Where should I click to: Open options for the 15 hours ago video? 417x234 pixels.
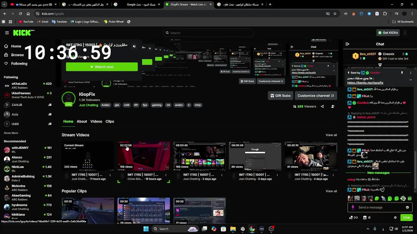(x=166, y=175)
